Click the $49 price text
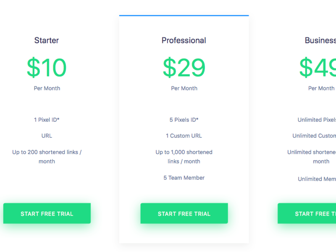Image resolution: width=336 pixels, height=252 pixels. [318, 68]
